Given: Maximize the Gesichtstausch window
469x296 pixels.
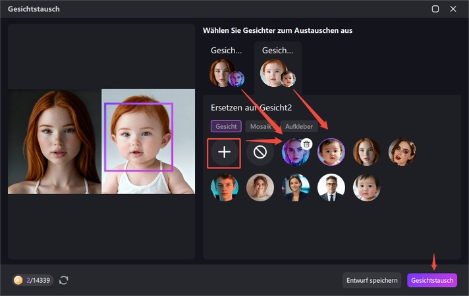Looking at the screenshot, I should click(x=435, y=9).
